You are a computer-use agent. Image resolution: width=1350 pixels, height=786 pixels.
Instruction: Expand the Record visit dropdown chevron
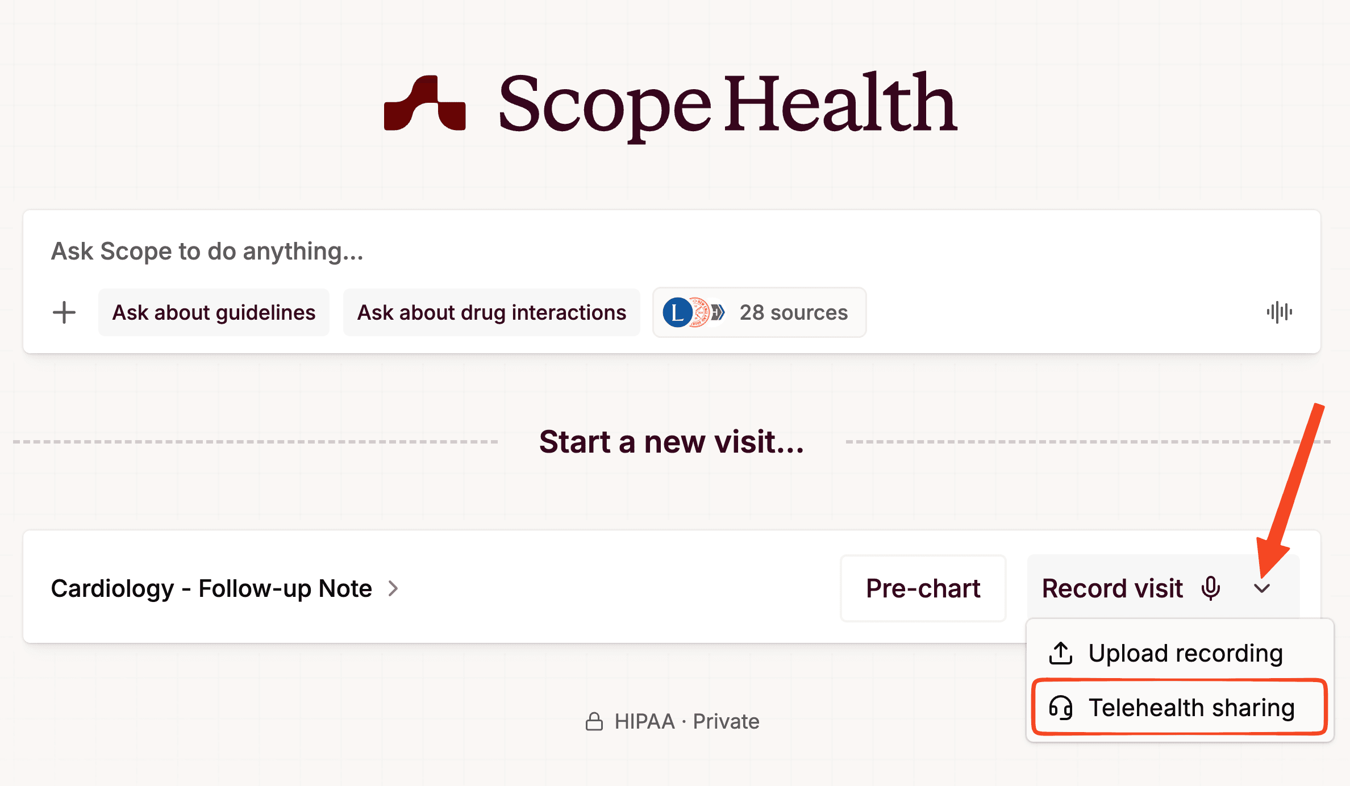[x=1262, y=588]
